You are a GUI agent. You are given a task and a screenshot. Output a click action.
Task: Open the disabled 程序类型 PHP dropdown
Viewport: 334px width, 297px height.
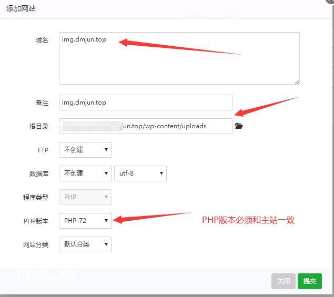[x=85, y=197]
